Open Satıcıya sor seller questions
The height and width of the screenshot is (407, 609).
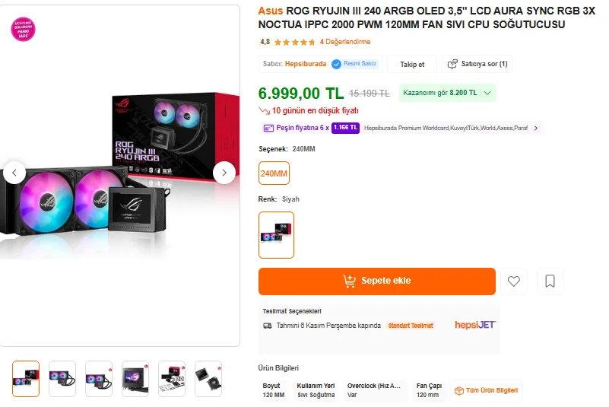pos(477,64)
